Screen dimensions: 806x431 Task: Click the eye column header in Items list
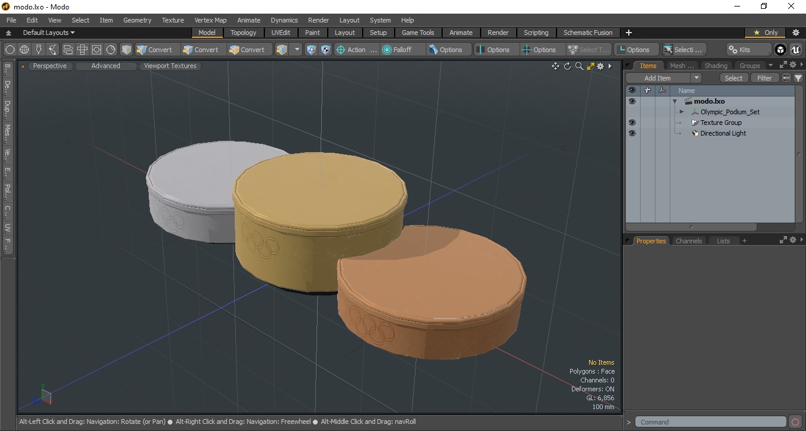632,91
